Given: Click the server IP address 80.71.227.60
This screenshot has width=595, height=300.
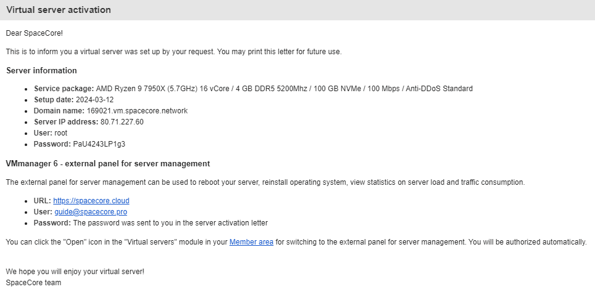Looking at the screenshot, I should (122, 122).
